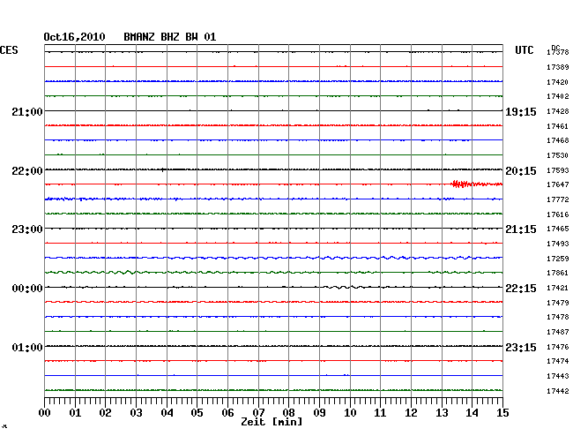Select the offset value 17487
The height and width of the screenshot is (436, 573).
(558, 332)
